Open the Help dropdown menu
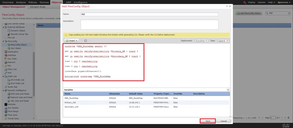The width and height of the screenshot is (293, 128). [272, 2]
